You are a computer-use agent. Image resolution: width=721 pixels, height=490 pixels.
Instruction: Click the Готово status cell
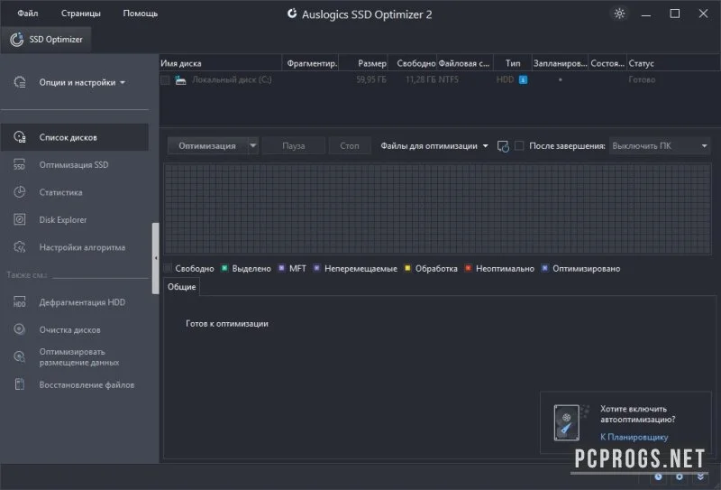642,79
